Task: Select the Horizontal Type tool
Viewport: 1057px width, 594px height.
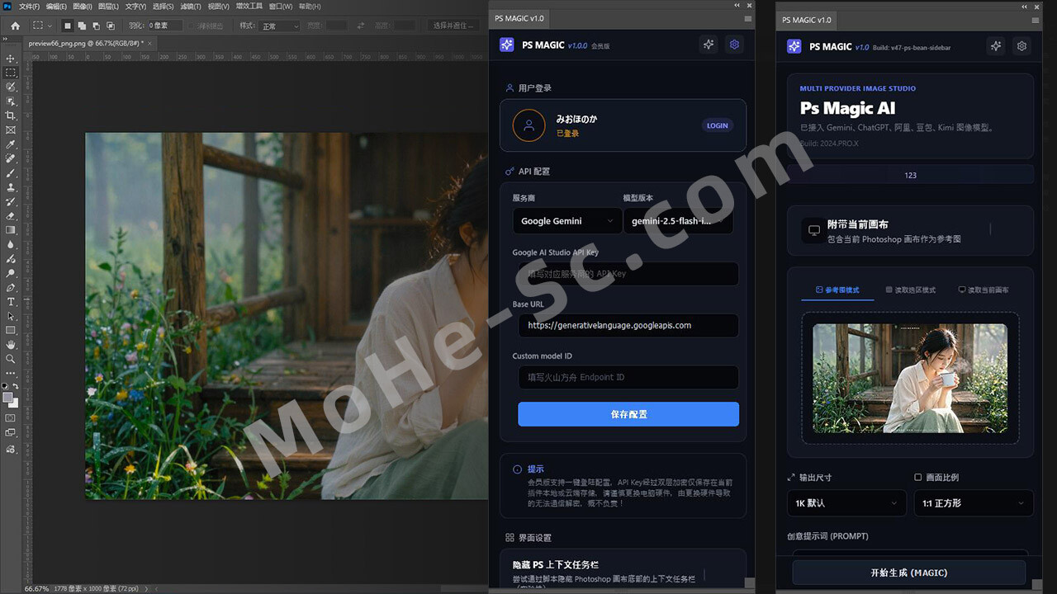Action: (11, 302)
